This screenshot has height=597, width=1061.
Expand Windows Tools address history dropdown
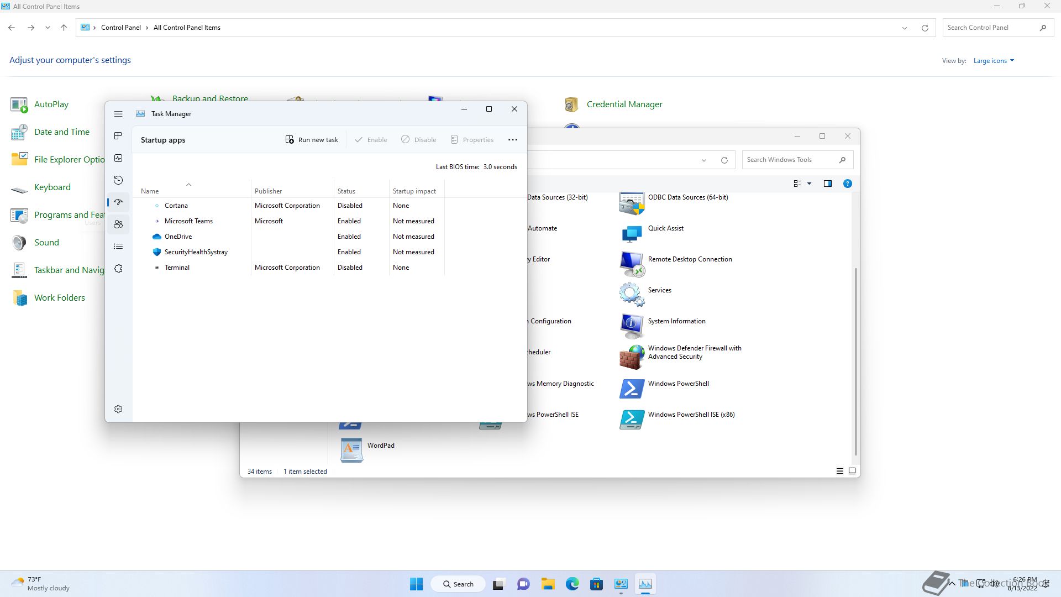point(704,160)
